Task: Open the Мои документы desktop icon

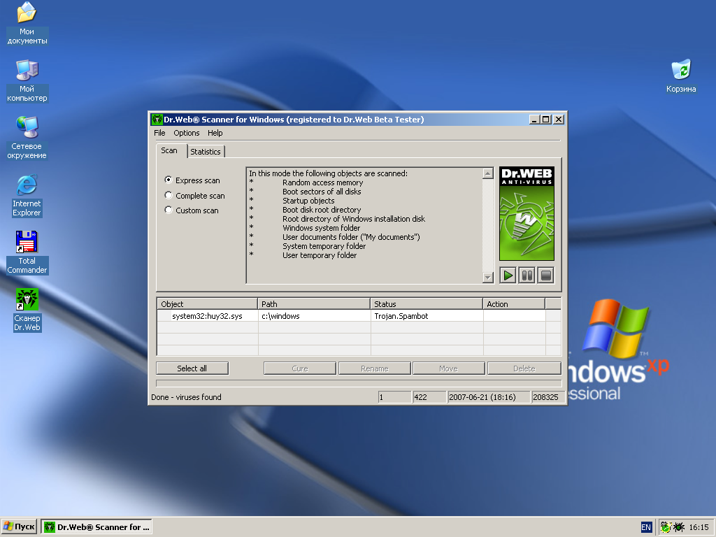Action: coord(27,23)
